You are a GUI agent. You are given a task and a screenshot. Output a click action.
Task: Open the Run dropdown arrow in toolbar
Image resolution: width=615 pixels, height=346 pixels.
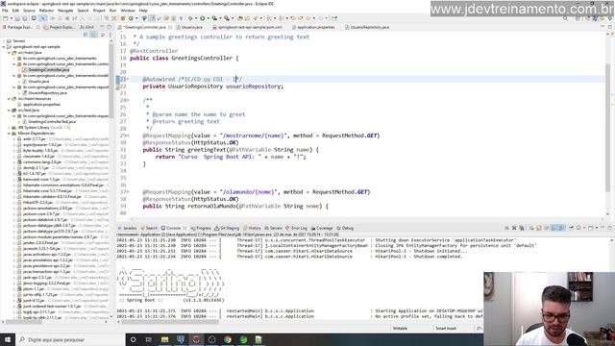click(x=208, y=18)
